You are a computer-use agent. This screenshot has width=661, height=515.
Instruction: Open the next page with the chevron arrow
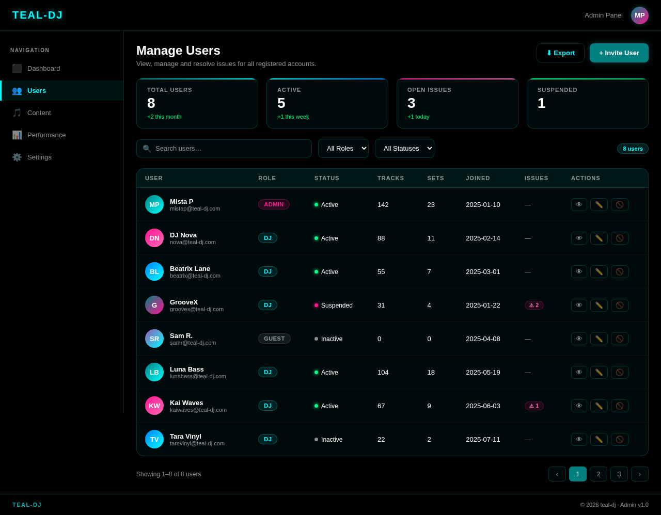tap(639, 474)
